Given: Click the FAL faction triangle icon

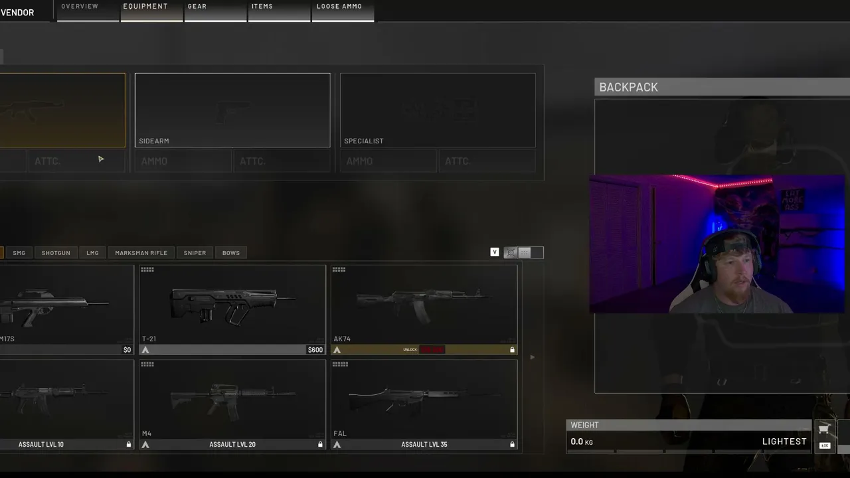Looking at the screenshot, I should pos(337,445).
